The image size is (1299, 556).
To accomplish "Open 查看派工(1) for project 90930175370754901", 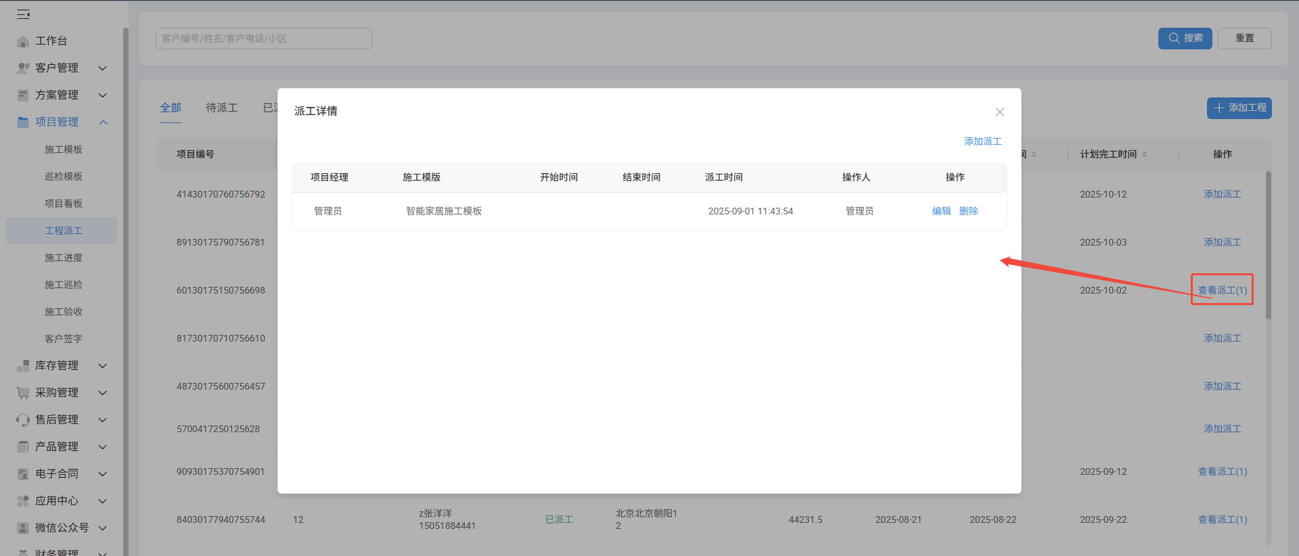I will (x=1222, y=471).
